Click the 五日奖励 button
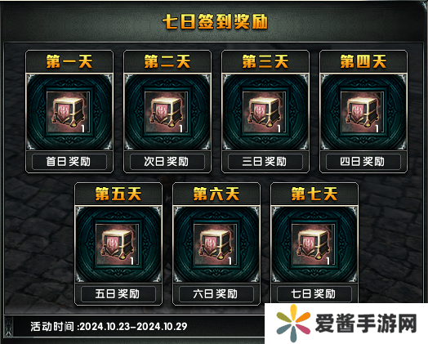 (118, 294)
